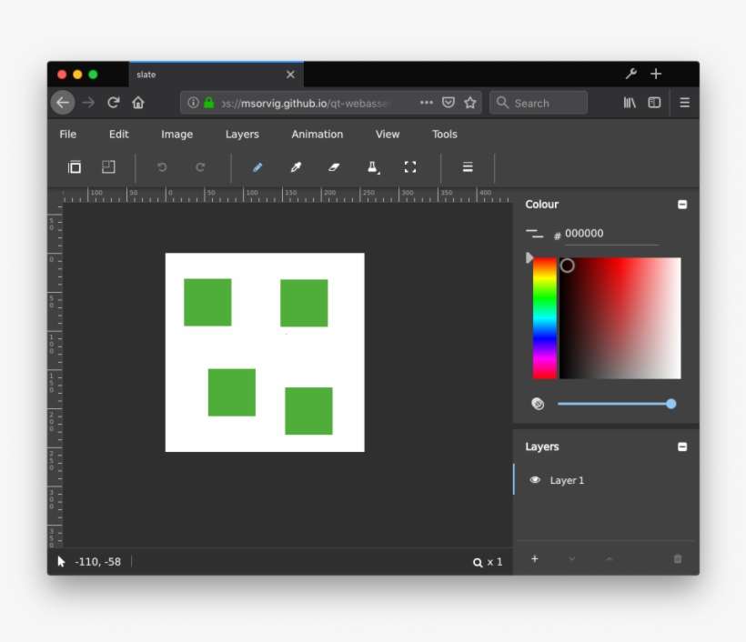The image size is (746, 642).
Task: Select the Fill tool
Action: click(372, 167)
